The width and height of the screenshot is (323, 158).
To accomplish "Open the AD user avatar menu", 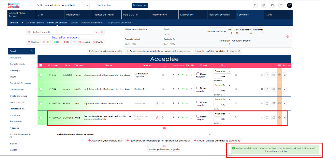I will point(290,5).
